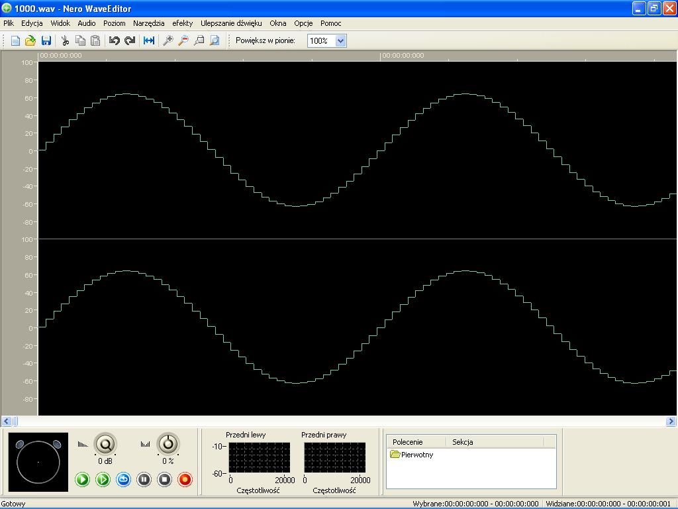
Task: Click right arrow of horizontal scrollbar
Action: pyautogui.click(x=671, y=421)
